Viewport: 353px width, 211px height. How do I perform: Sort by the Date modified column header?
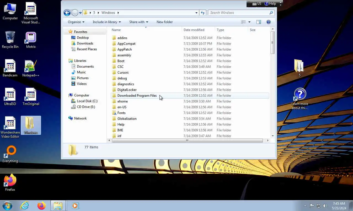198,30
